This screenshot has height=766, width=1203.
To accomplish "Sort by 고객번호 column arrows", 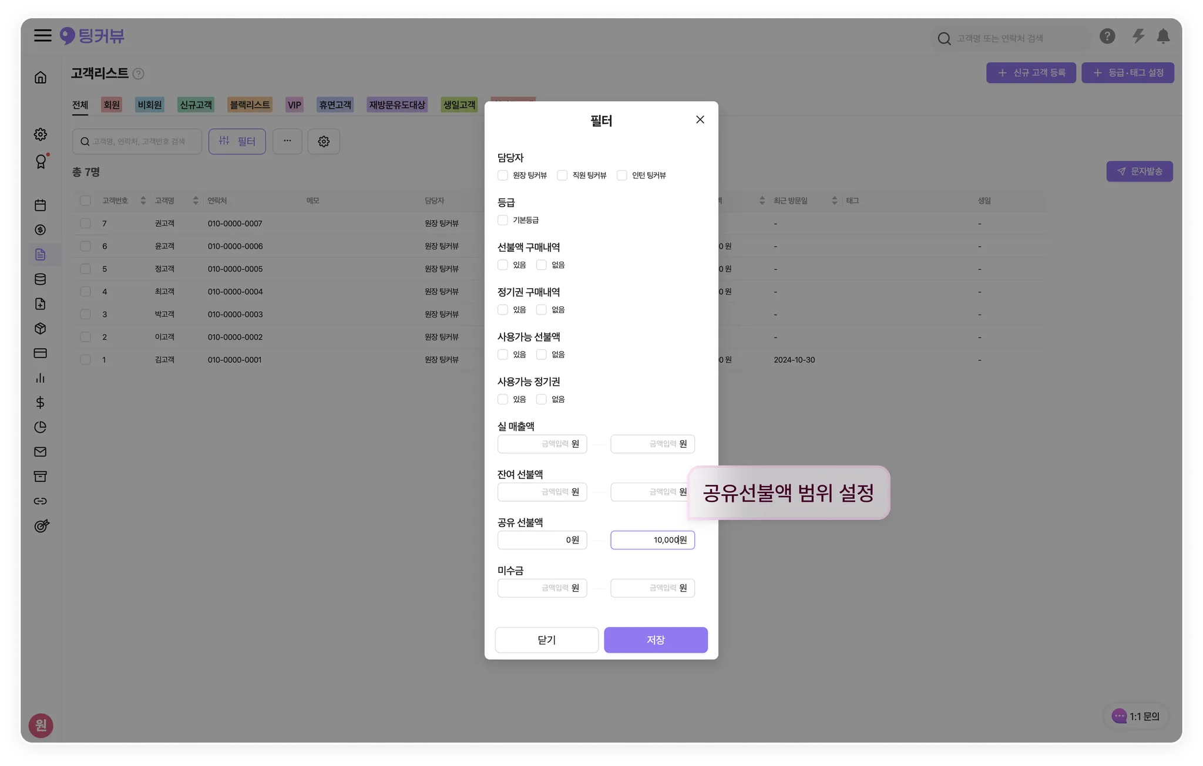I will (143, 201).
